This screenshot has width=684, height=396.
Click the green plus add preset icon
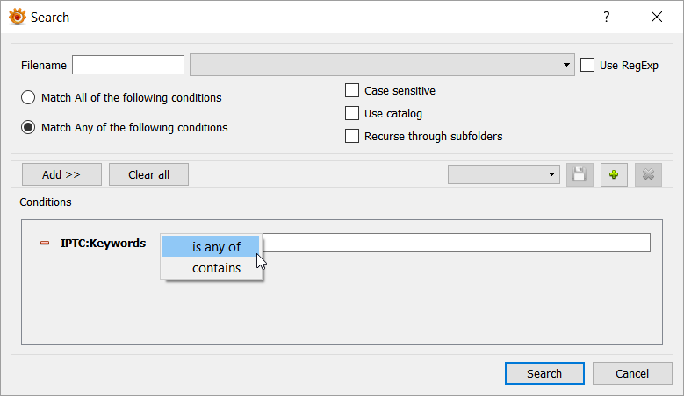614,174
